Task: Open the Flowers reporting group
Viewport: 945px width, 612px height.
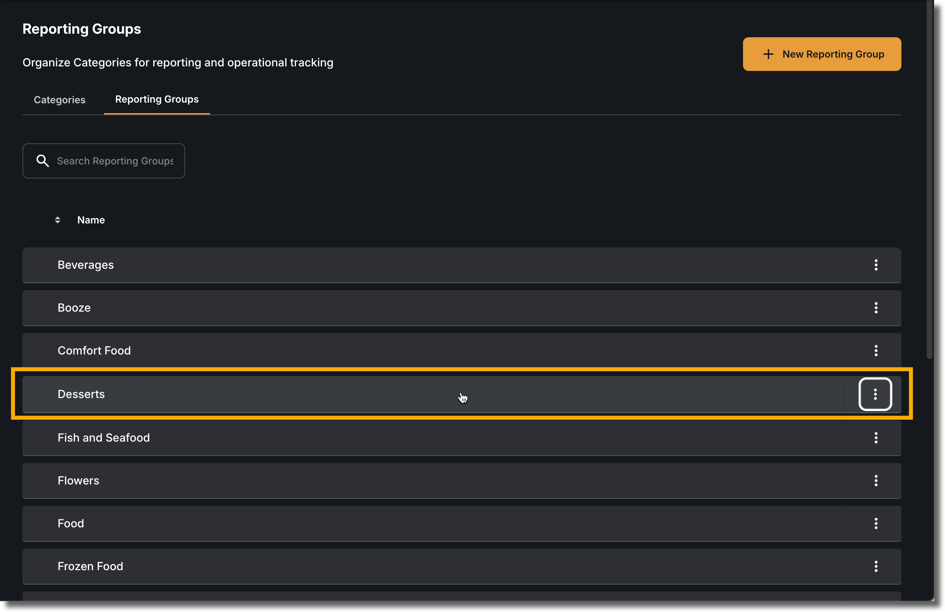Action: tap(462, 481)
